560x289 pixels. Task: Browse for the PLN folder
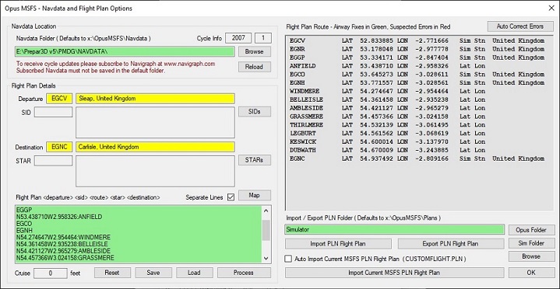531,256
